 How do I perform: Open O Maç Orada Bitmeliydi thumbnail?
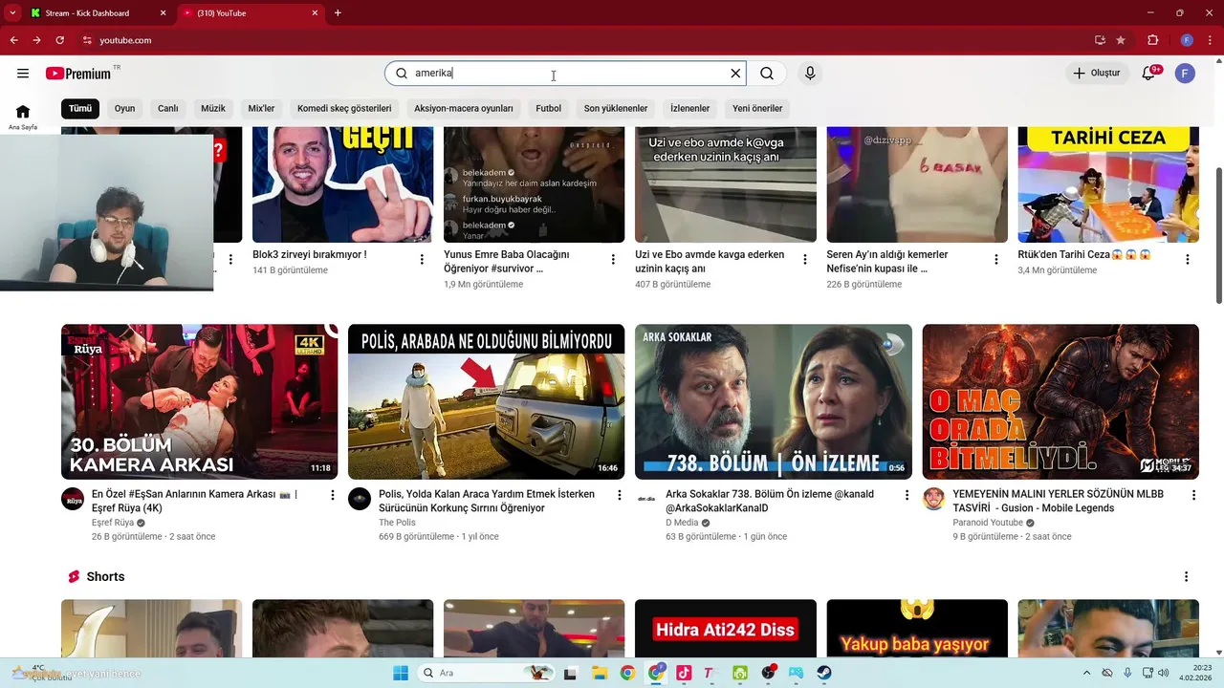coord(1060,401)
